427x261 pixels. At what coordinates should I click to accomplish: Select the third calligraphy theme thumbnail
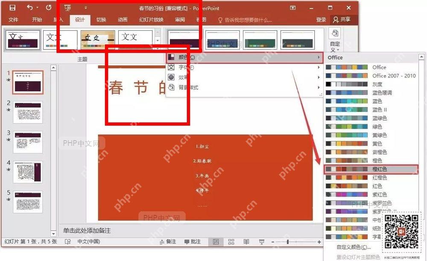98,40
